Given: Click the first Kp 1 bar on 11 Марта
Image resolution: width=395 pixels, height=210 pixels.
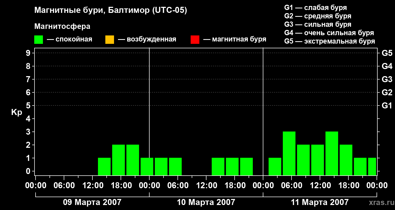Looking at the screenshot, I should (x=275, y=166).
